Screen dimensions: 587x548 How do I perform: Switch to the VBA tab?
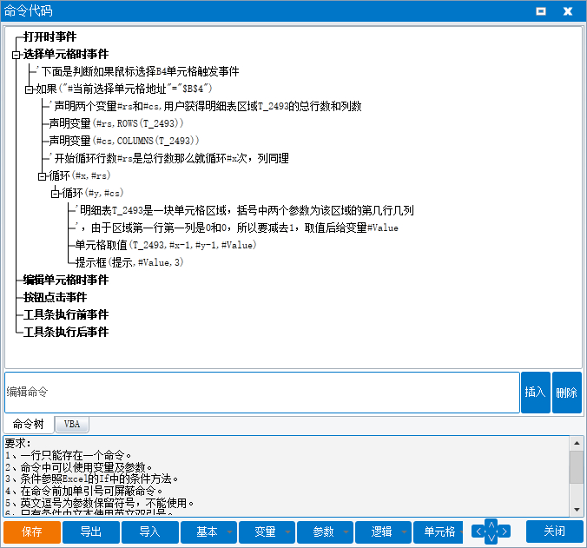pos(71,425)
